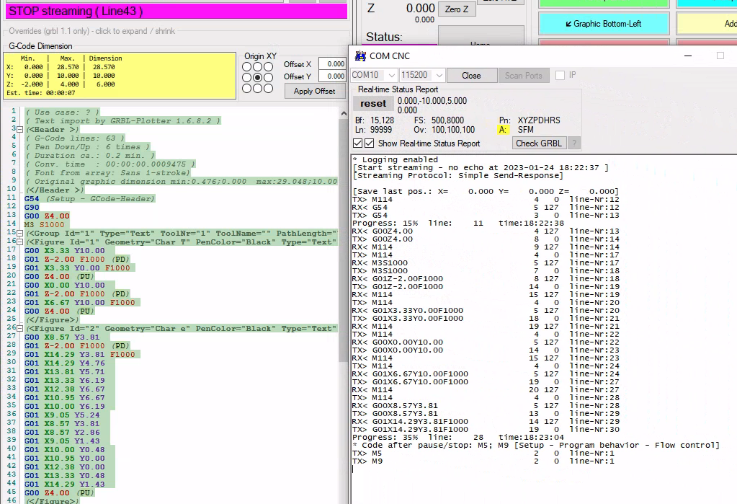The width and height of the screenshot is (737, 504).
Task: Click the COM CNC window title icon
Action: (x=359, y=56)
